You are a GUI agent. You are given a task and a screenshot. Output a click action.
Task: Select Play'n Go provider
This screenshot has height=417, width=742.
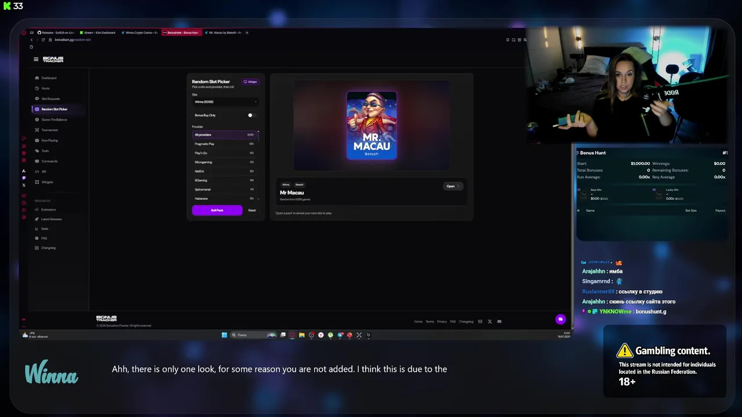point(224,153)
